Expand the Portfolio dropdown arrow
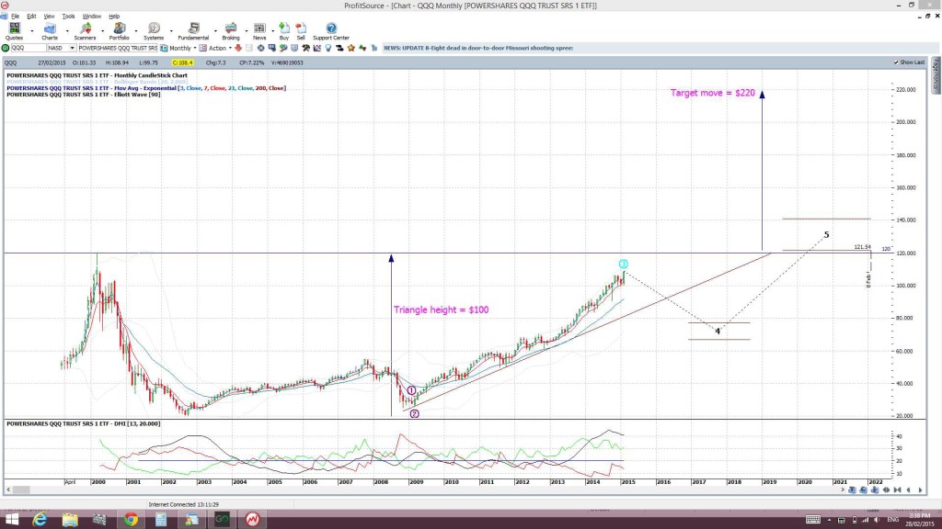Viewport: 942px width, 529px height. coord(136,30)
